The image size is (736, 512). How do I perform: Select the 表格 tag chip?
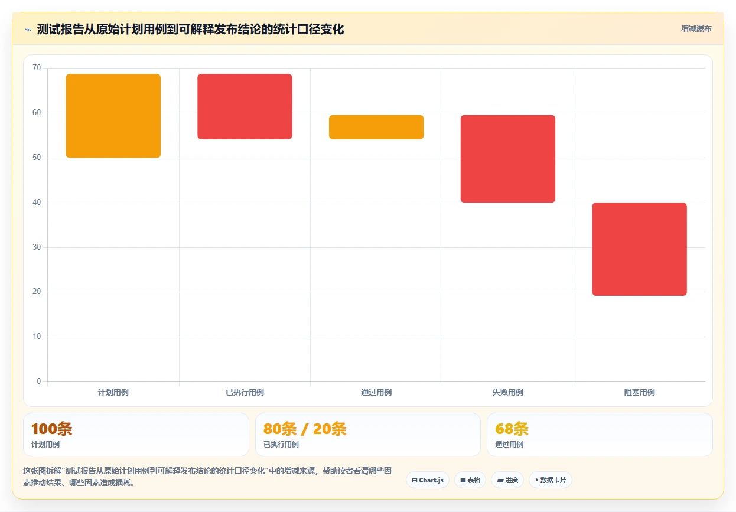pos(470,480)
